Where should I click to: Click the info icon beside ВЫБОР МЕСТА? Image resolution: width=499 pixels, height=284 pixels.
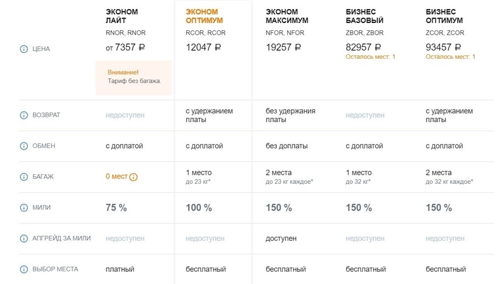coord(24,269)
